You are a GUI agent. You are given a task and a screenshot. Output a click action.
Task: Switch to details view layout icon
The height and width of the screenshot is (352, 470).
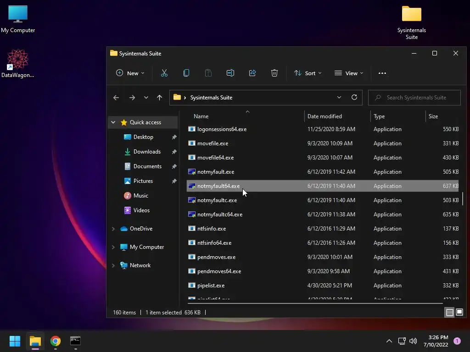tap(450, 313)
